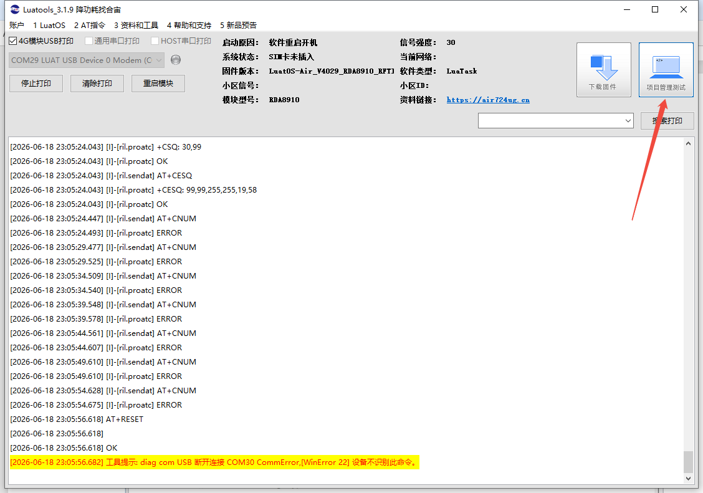Select the log line '+CSQ: 30,99'

(x=105, y=147)
